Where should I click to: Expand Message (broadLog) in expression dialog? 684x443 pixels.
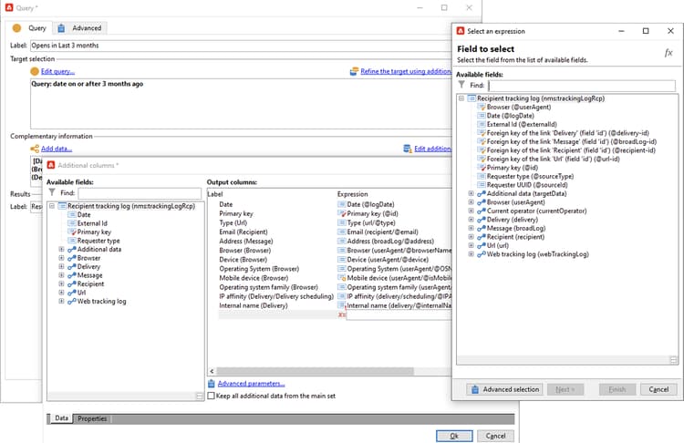[472, 228]
